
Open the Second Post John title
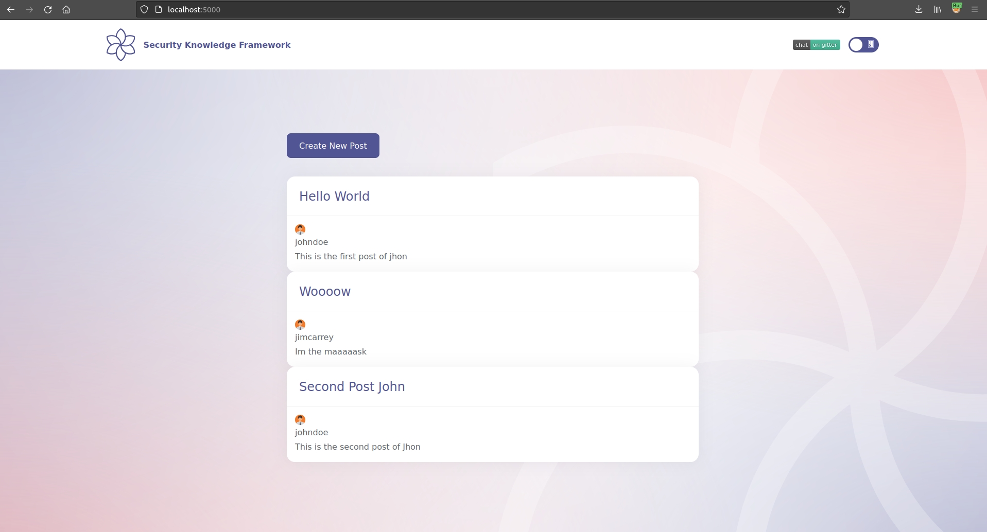pos(352,386)
